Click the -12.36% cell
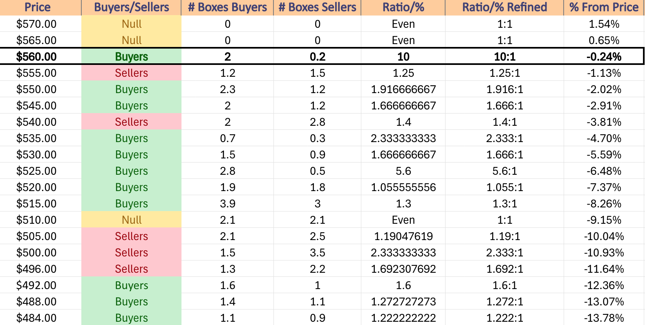Image resolution: width=645 pixels, height=325 pixels. (604, 285)
